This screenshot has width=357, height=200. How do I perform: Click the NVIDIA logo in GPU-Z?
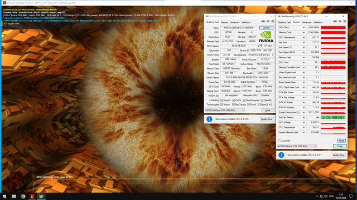click(266, 37)
